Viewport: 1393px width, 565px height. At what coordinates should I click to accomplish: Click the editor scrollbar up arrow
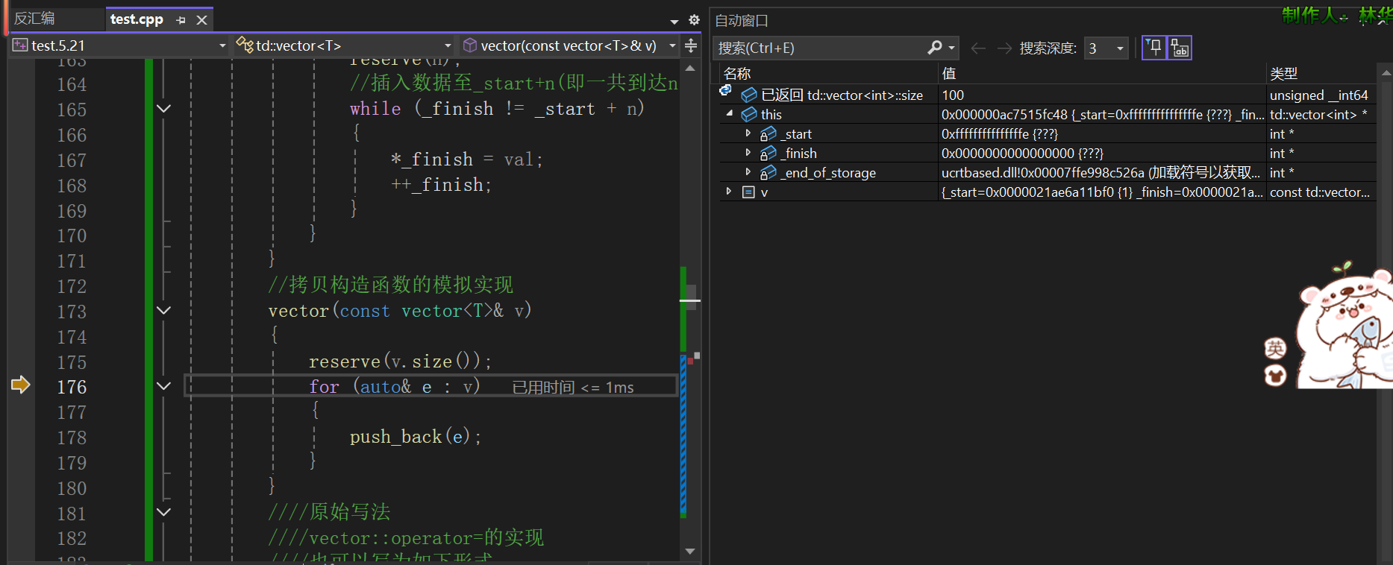[690, 69]
